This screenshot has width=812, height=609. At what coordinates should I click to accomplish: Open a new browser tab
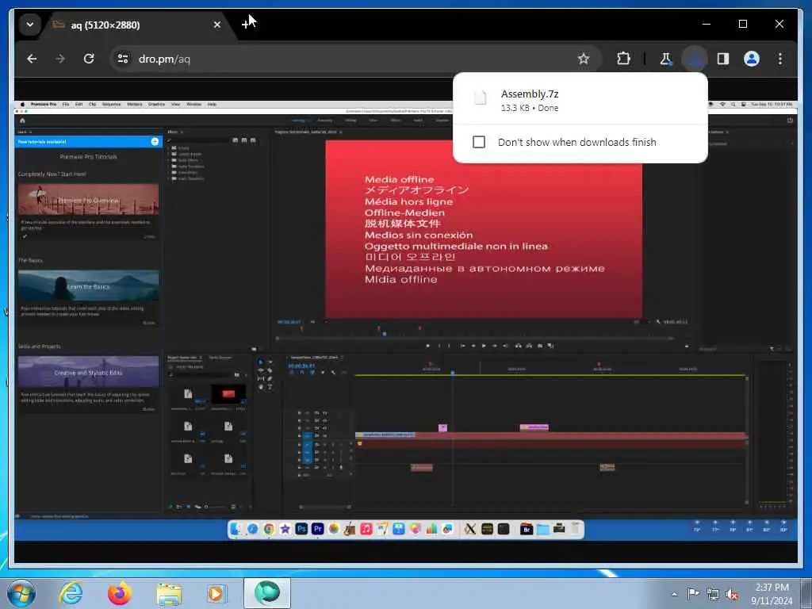246,25
